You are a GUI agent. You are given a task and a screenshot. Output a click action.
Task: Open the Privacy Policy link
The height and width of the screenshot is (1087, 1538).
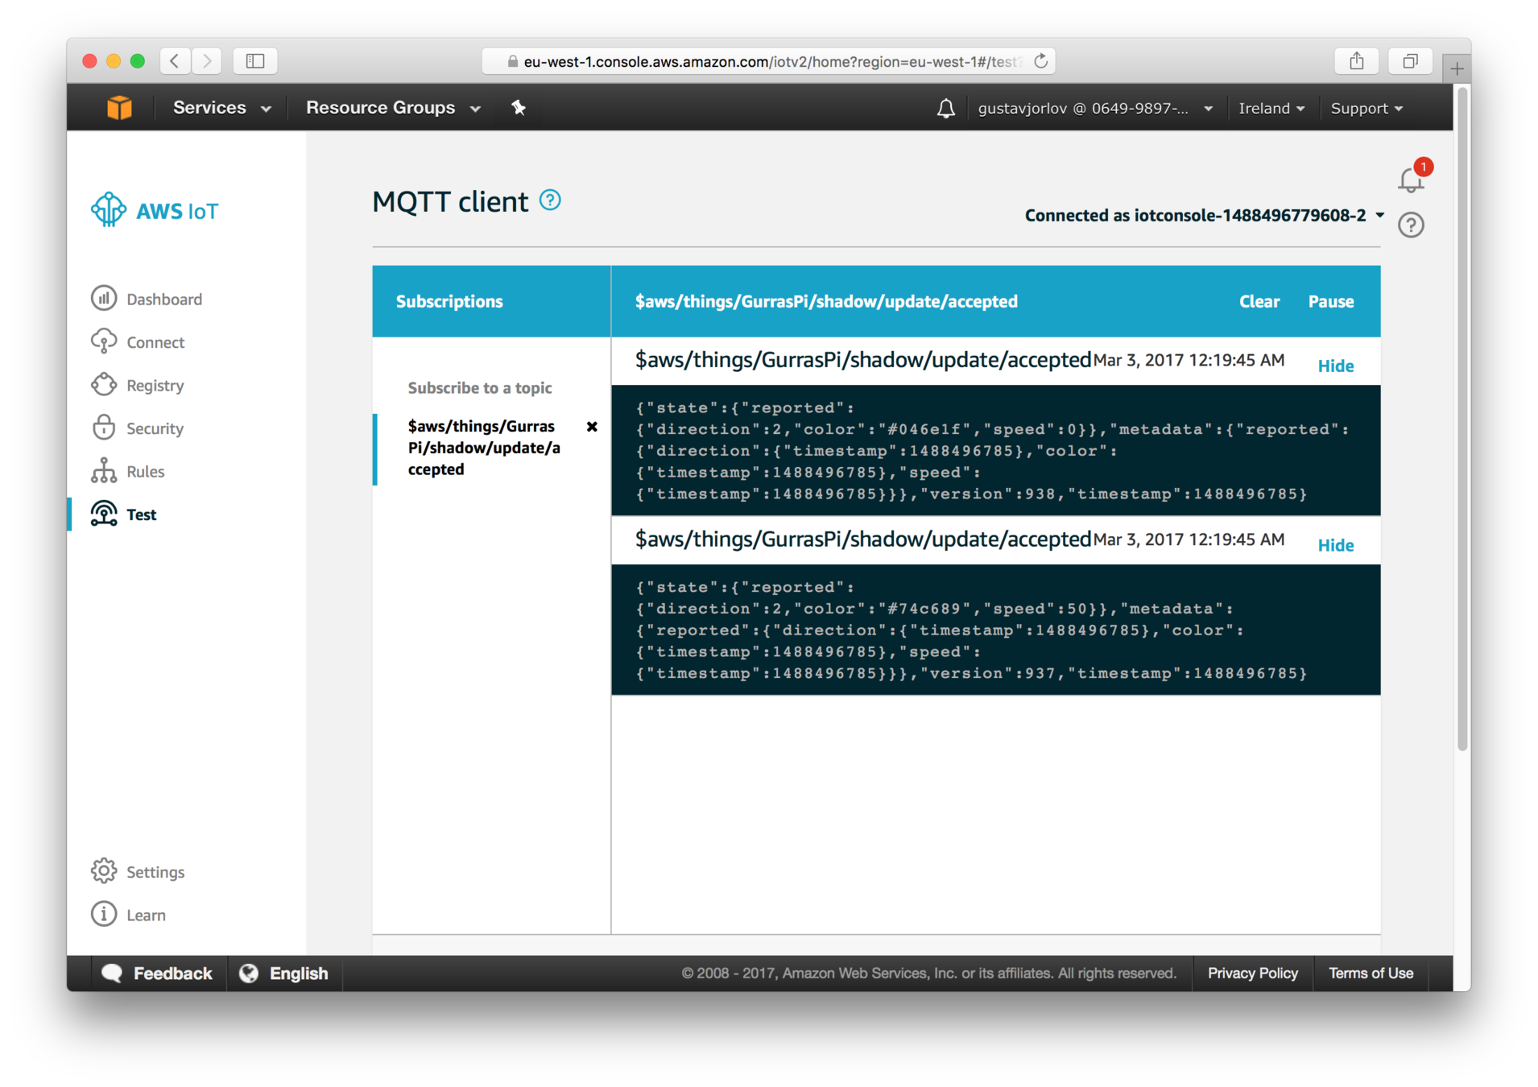[x=1252, y=973]
